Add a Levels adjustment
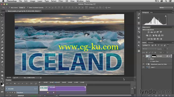Viewport: 174px width, 97px height. tap(152, 32)
